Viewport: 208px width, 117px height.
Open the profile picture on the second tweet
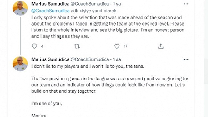click(20, 63)
